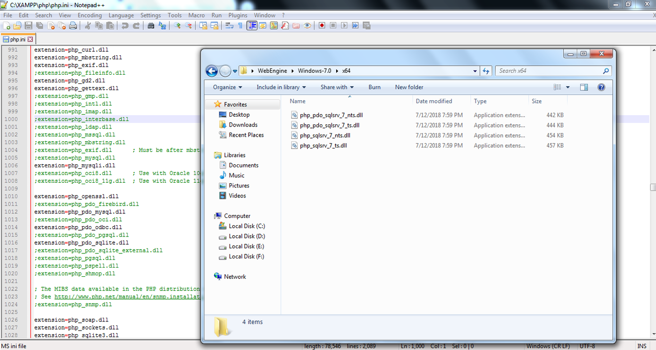Create a new document in Notepad++
Viewport: 656px width, 350px height.
point(7,26)
